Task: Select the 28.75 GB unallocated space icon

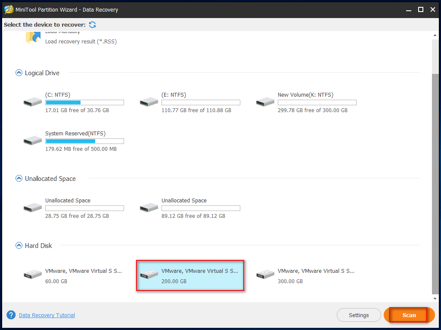Action: 33,208
